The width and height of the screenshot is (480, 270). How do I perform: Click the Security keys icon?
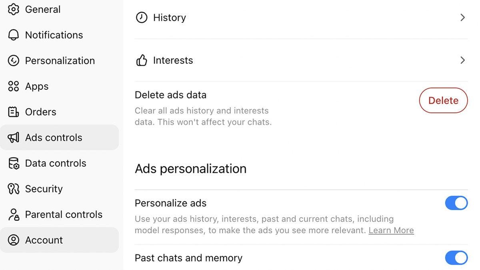(x=14, y=189)
